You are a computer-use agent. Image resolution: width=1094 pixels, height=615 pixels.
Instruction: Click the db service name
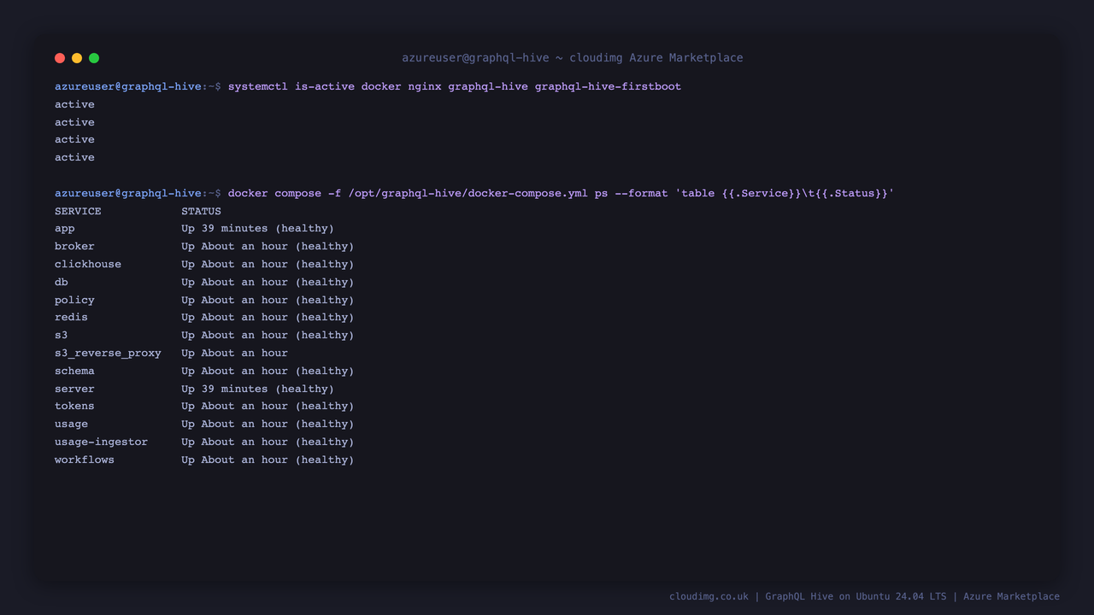62,282
